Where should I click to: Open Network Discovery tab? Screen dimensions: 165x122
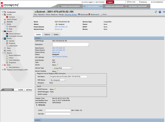click(138, 6)
